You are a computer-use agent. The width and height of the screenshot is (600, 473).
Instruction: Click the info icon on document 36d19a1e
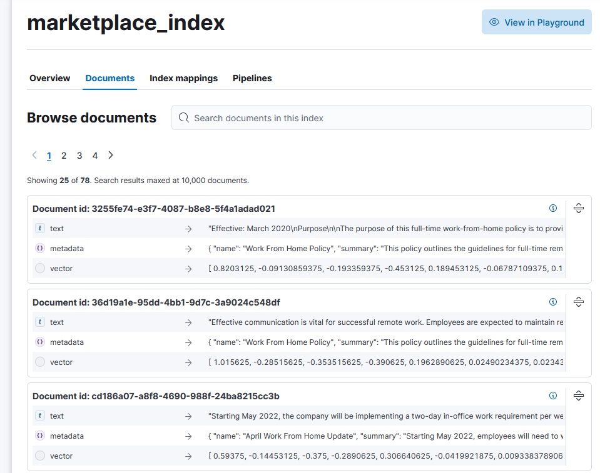point(553,302)
